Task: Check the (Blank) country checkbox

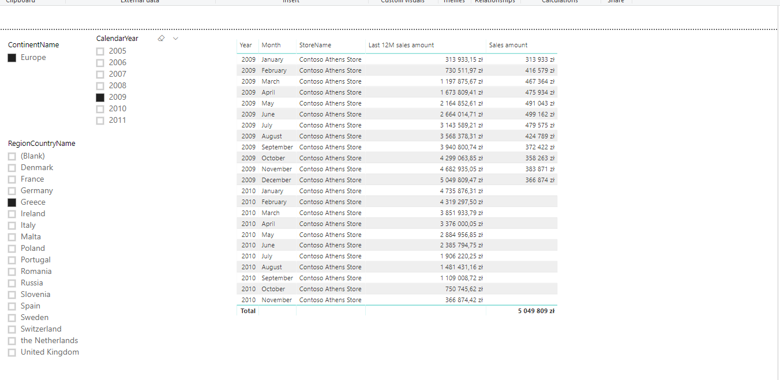Action: pyautogui.click(x=12, y=156)
